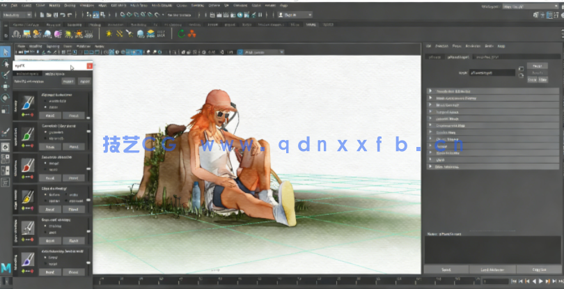Image resolution: width=564 pixels, height=289 pixels.
Task: Select first radio option beside blue brush
Action: point(46,100)
